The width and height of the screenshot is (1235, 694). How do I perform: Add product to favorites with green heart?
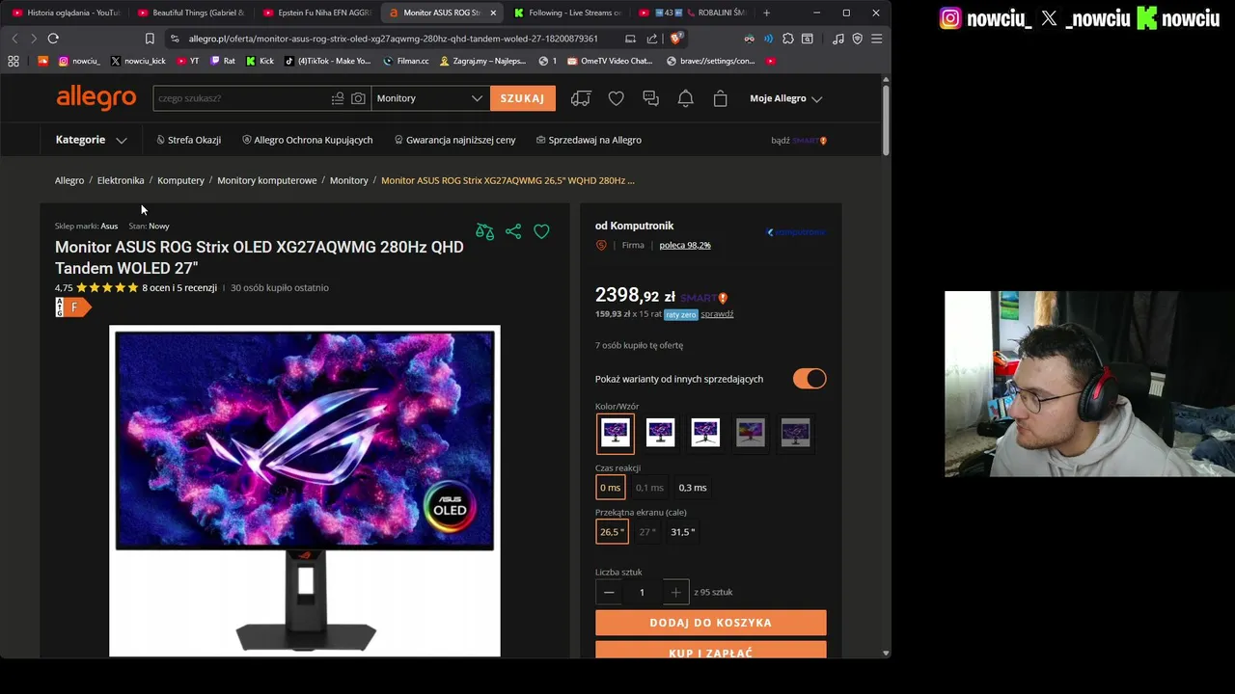[541, 231]
